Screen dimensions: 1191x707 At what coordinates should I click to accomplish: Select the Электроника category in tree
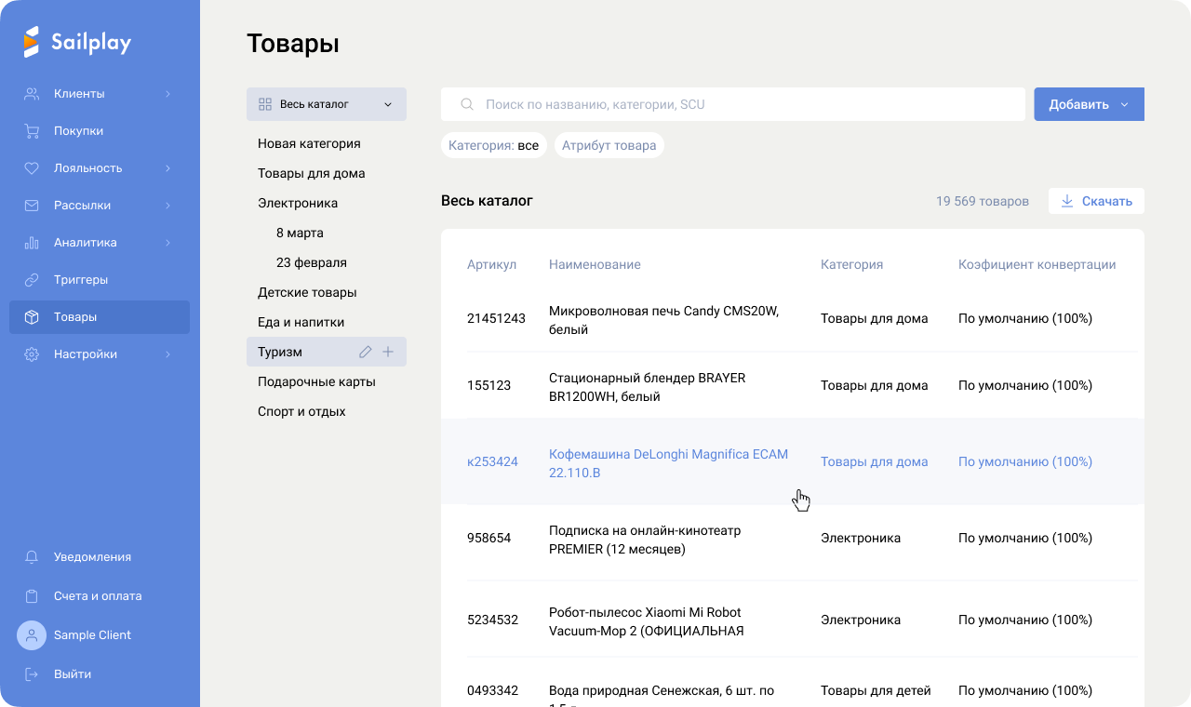coord(298,203)
